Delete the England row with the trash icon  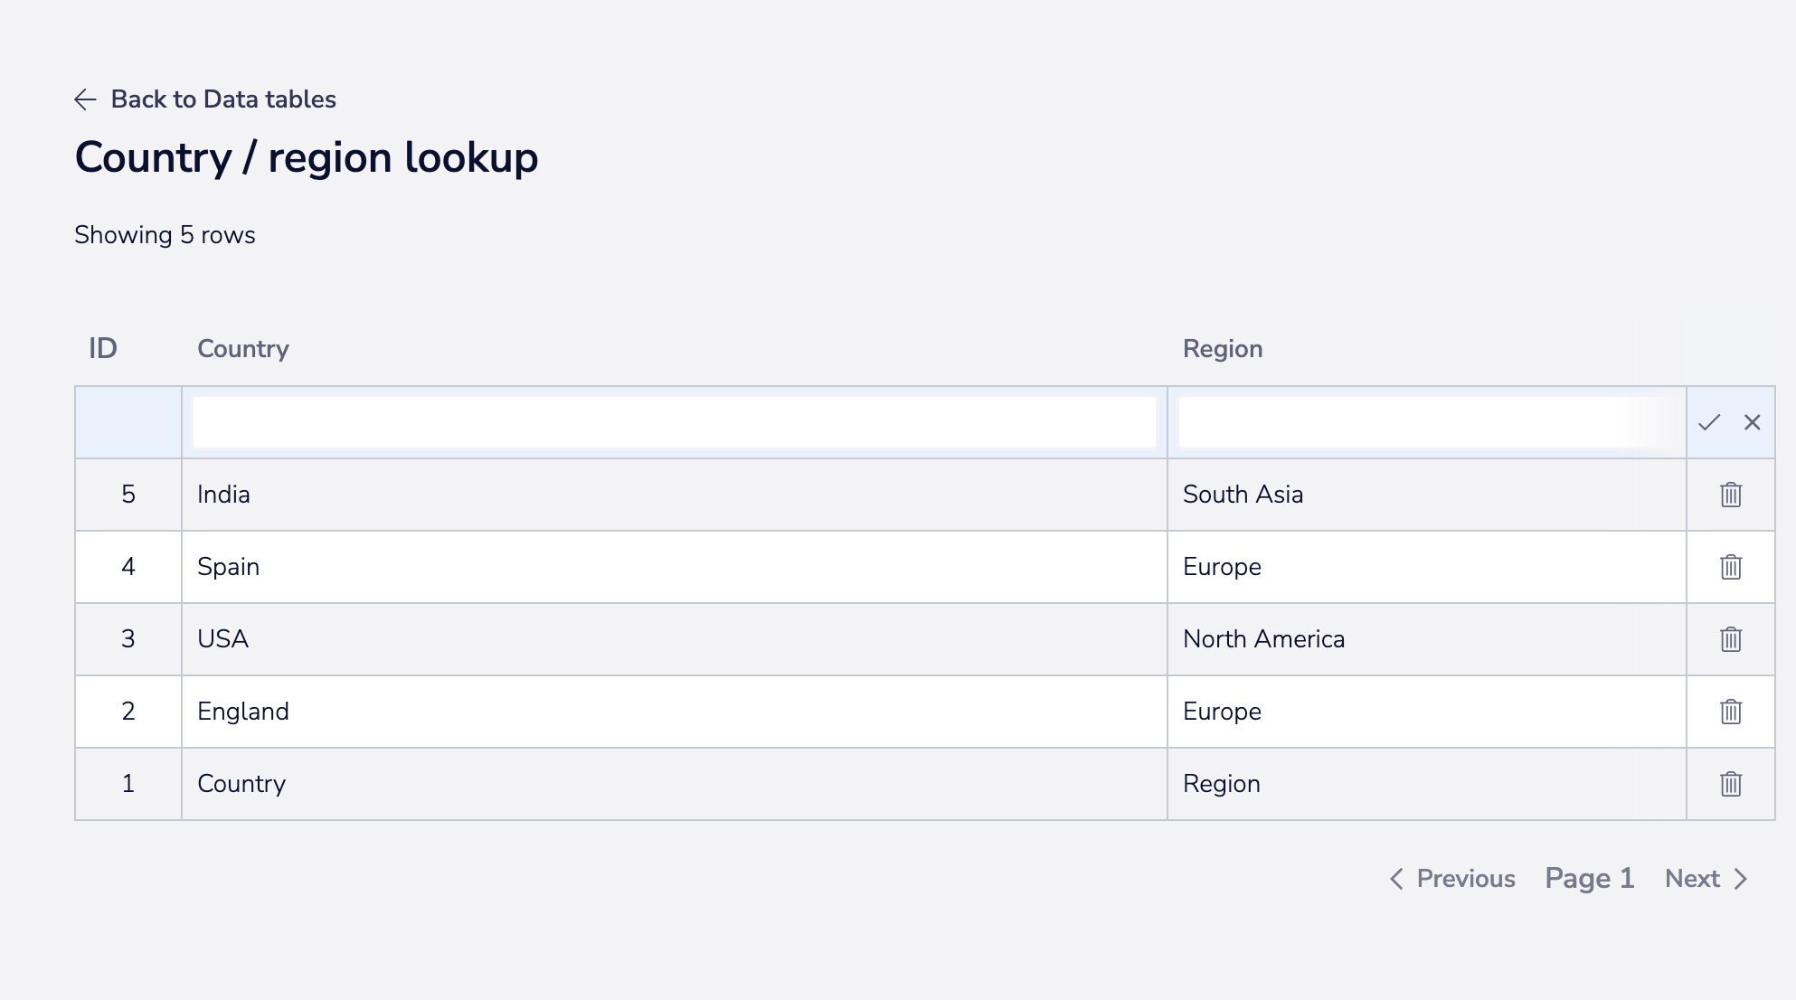pos(1730,712)
